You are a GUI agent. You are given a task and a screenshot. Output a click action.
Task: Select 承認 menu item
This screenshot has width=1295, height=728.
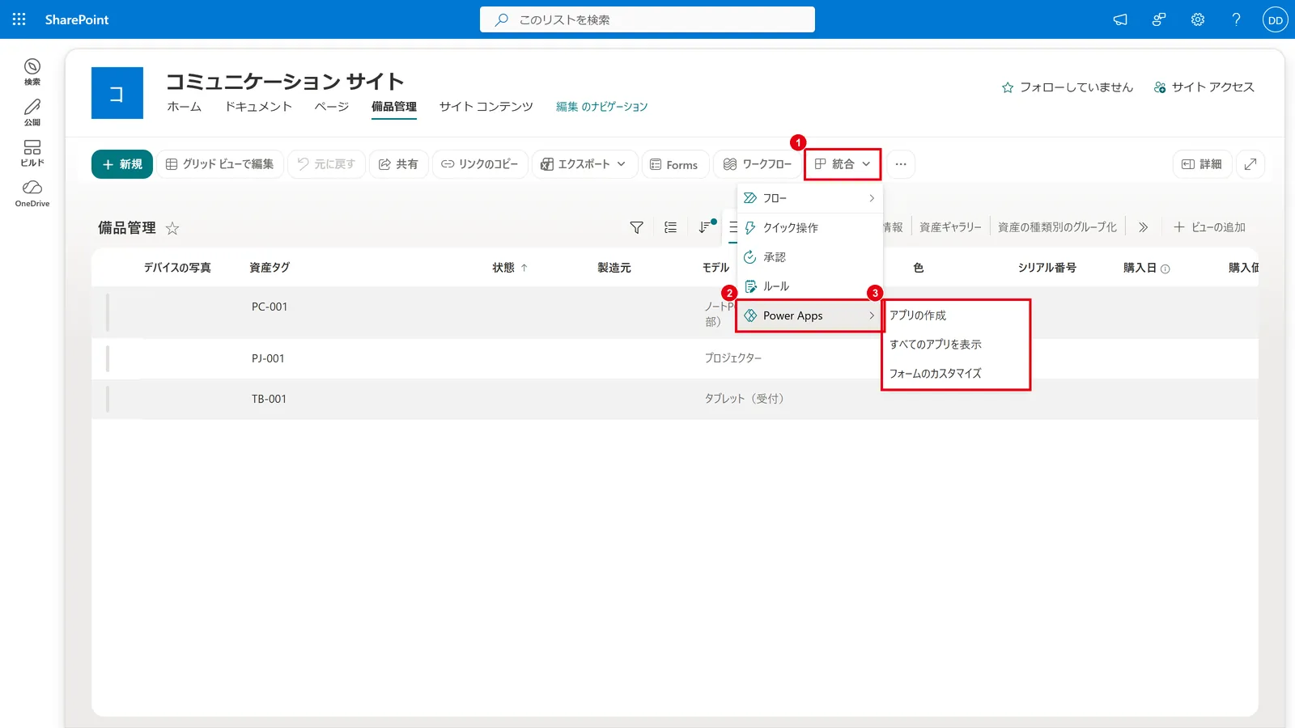pyautogui.click(x=809, y=257)
